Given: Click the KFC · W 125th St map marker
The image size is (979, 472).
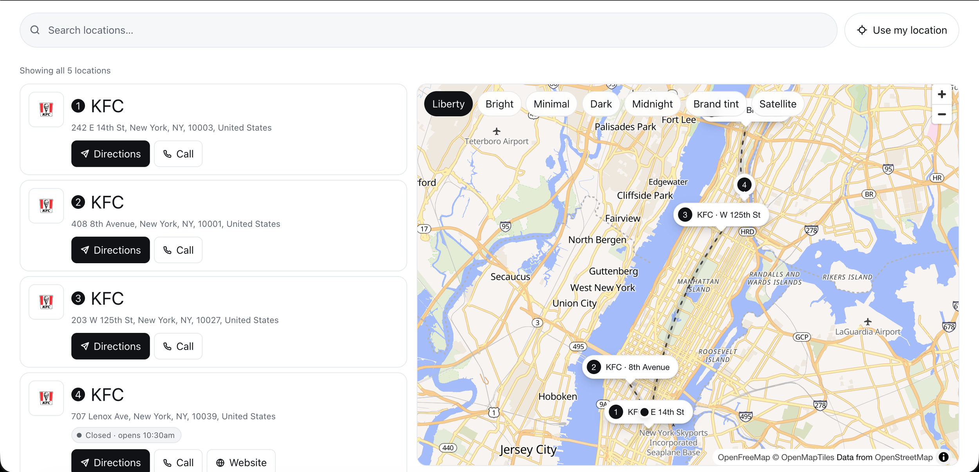Looking at the screenshot, I should [721, 215].
